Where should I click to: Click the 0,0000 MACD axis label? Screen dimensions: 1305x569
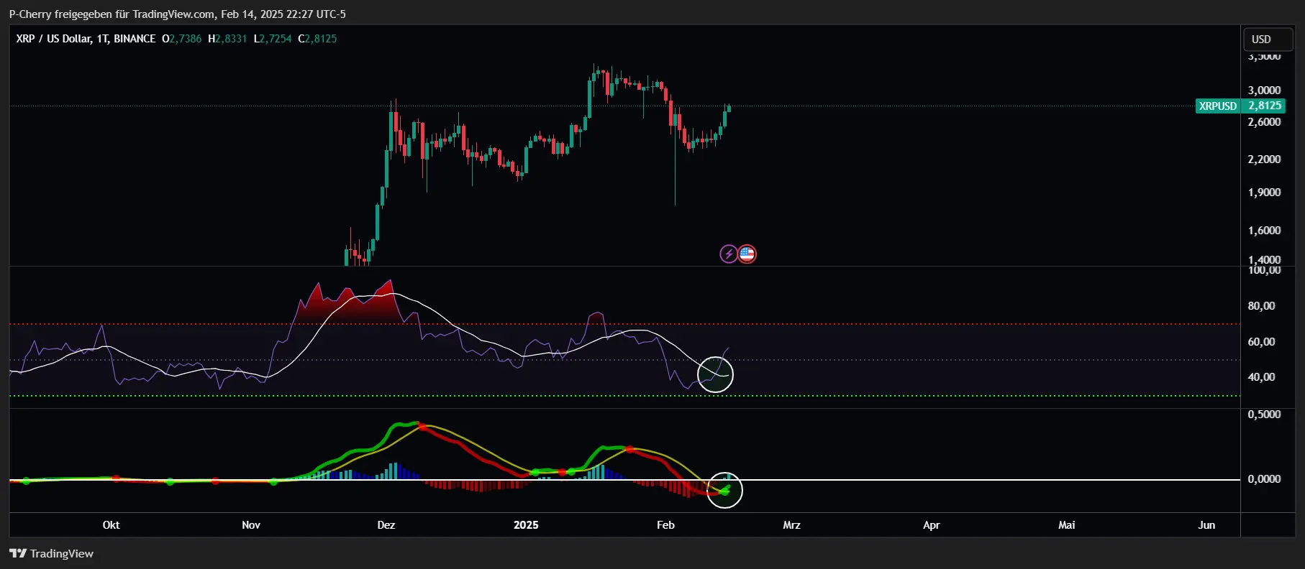[1264, 479]
